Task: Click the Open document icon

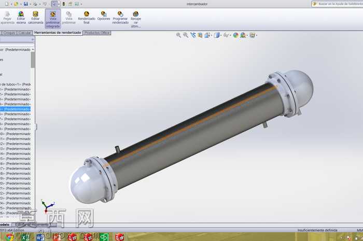Action: pos(16,4)
